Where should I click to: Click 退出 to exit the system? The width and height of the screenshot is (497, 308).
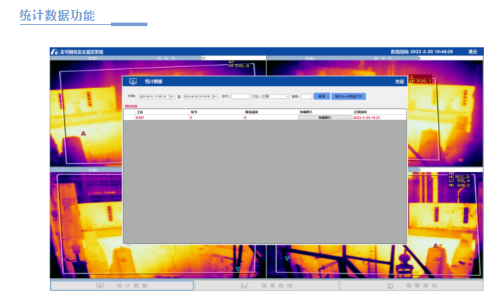tap(472, 52)
